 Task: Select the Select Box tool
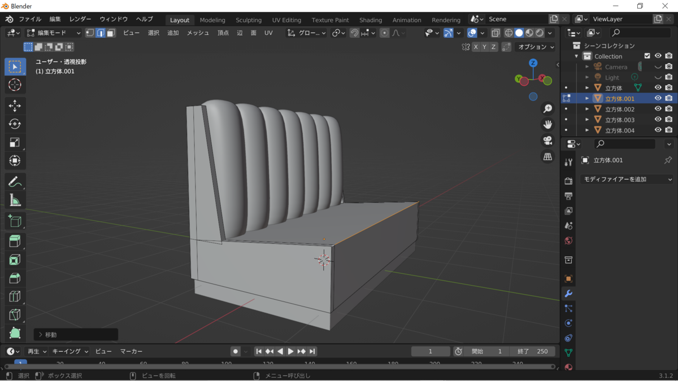(15, 67)
